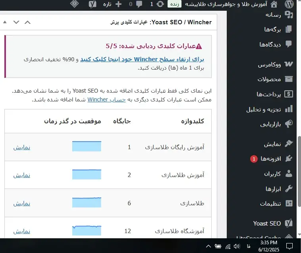Click نمایش link for طلاسازی row

22,203
